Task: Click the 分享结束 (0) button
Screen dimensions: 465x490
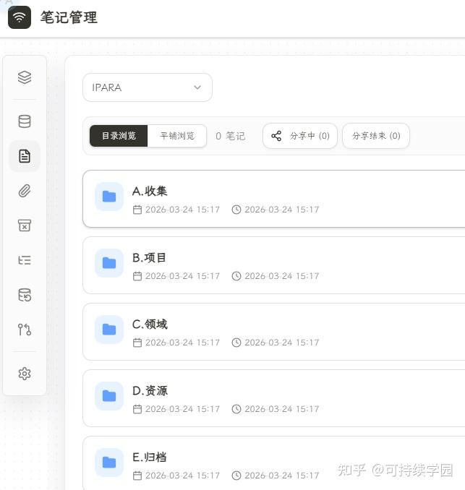Action: coord(376,136)
